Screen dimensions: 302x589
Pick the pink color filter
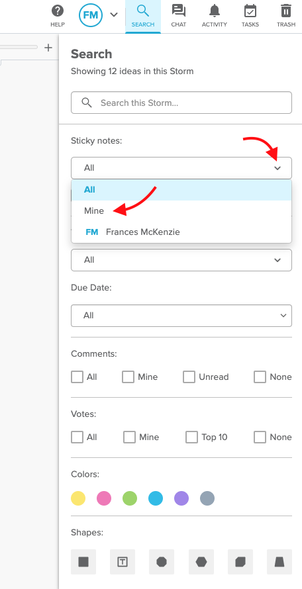click(104, 498)
